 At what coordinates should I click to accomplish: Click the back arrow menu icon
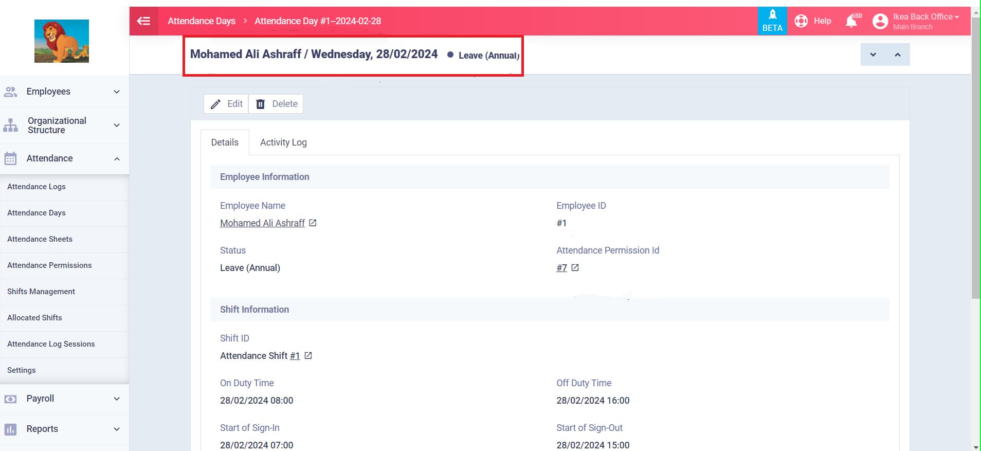(143, 21)
